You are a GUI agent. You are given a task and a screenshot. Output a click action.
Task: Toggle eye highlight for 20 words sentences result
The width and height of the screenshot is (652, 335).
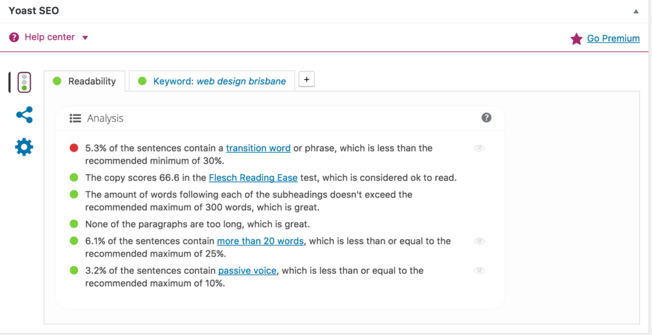click(479, 241)
